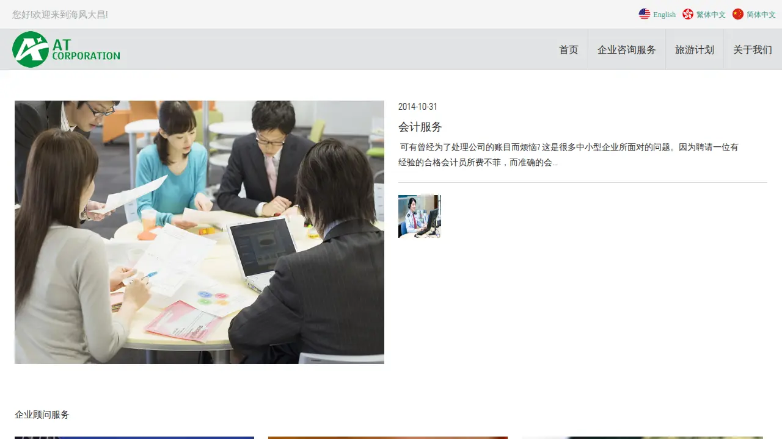Viewport: 782px width, 439px height.
Task: Open the 首页 menu item
Action: pyautogui.click(x=569, y=49)
